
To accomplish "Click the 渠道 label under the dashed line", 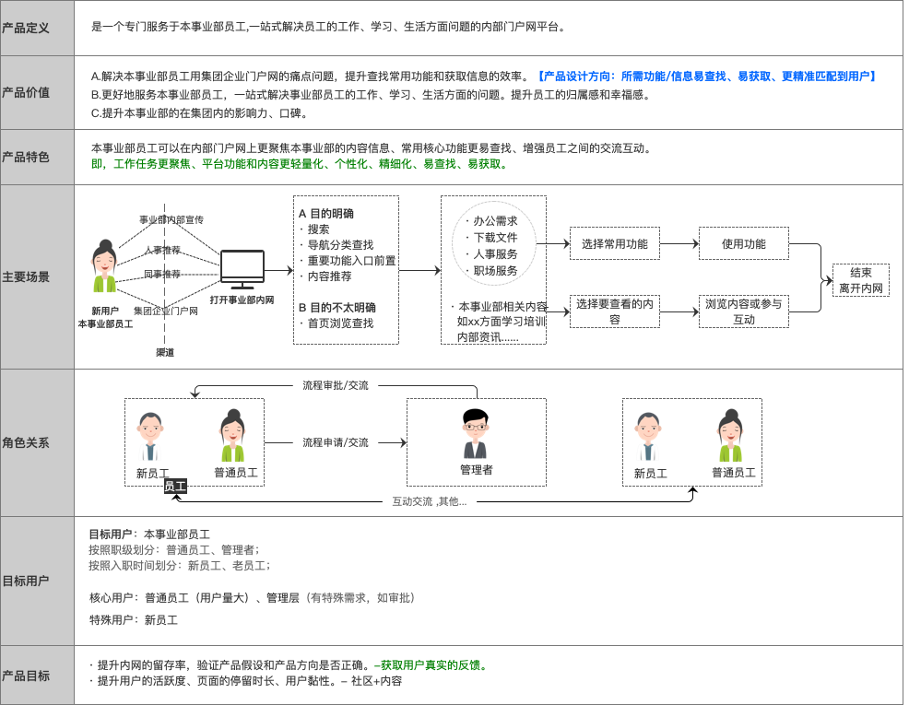I will tap(165, 352).
